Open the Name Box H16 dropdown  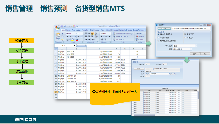[x=74, y=45]
